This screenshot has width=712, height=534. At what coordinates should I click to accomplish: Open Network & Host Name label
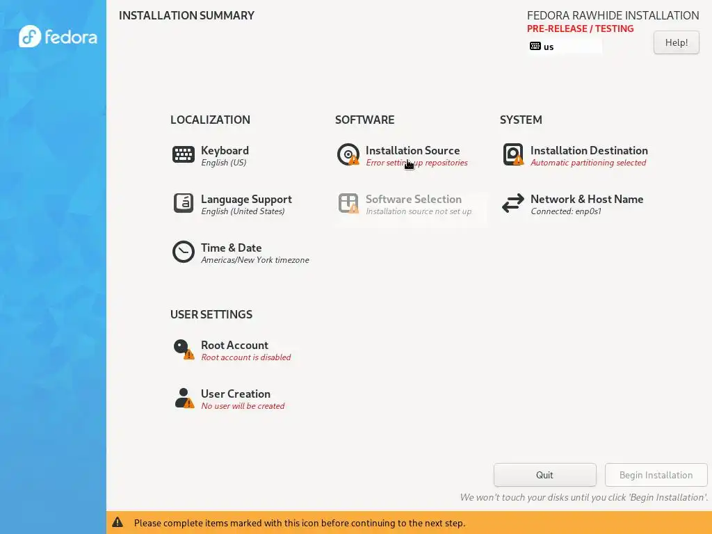(x=587, y=199)
